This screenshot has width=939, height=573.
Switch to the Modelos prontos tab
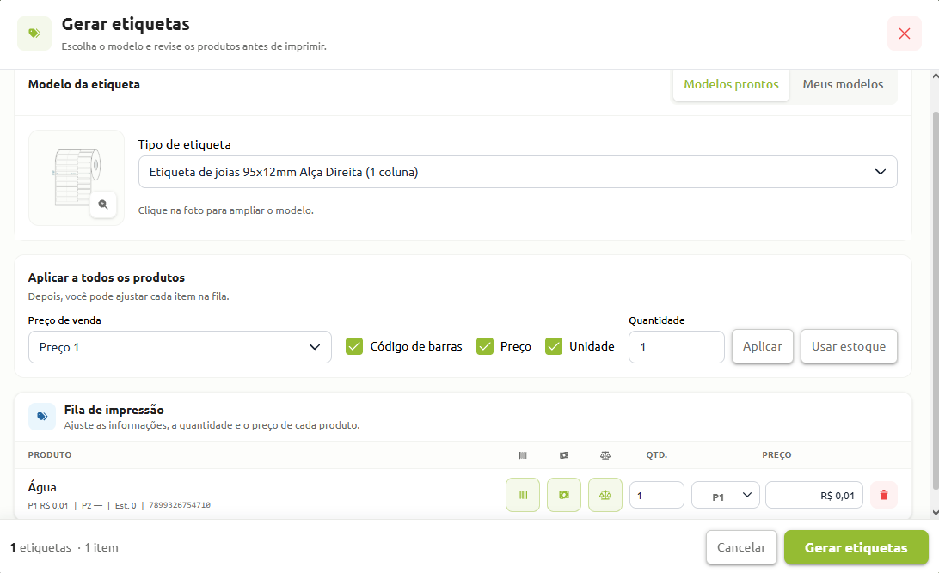coord(731,85)
